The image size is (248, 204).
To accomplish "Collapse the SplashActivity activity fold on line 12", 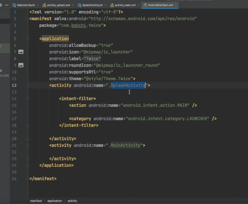I will (28, 85).
